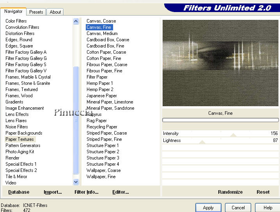Image resolution: width=280 pixels, height=212 pixels.
Task: Click the scroll up arrow of category list
Action: [76, 21]
